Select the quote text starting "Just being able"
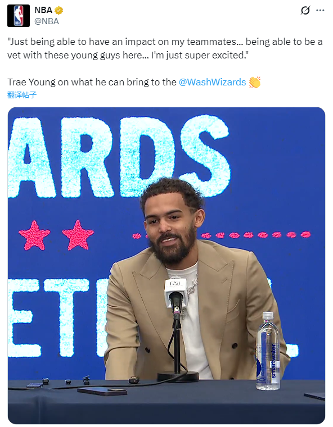The width and height of the screenshot is (333, 427). click(165, 48)
